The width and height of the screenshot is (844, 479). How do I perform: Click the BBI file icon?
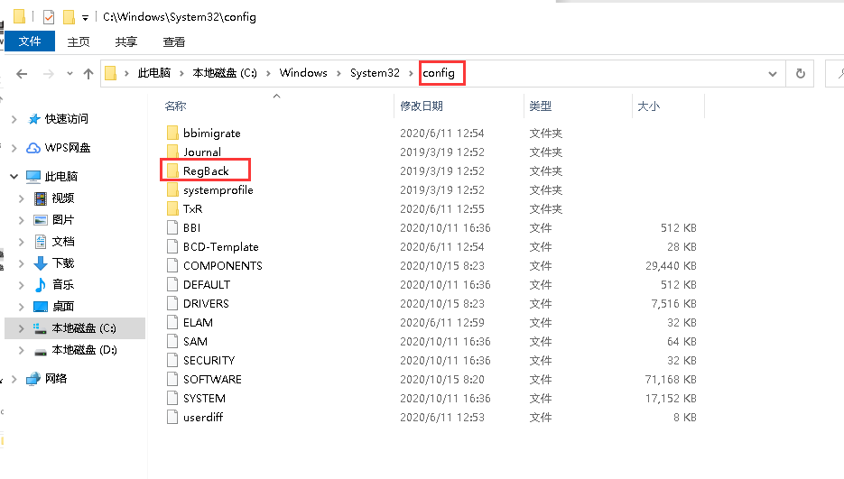pyautogui.click(x=172, y=227)
